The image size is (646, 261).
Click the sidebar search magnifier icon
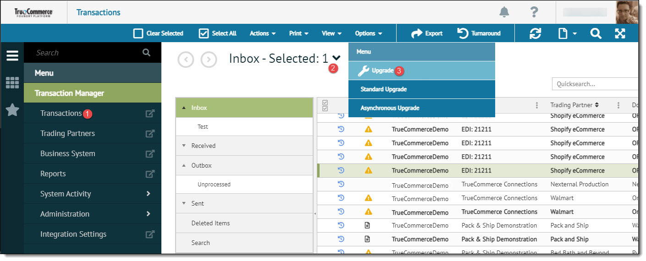(x=147, y=53)
